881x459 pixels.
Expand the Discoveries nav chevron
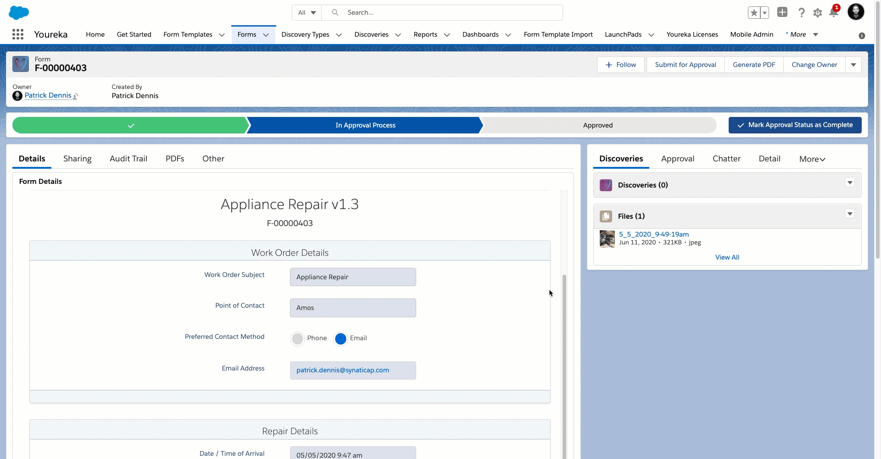(x=398, y=35)
